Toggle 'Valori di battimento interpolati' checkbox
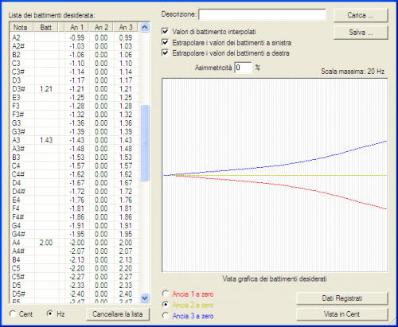 [x=165, y=31]
